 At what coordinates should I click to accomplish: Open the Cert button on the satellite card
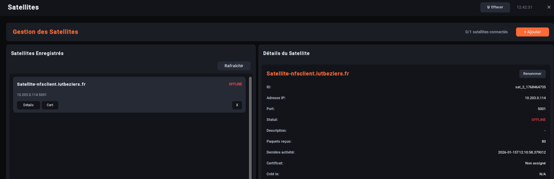point(50,105)
